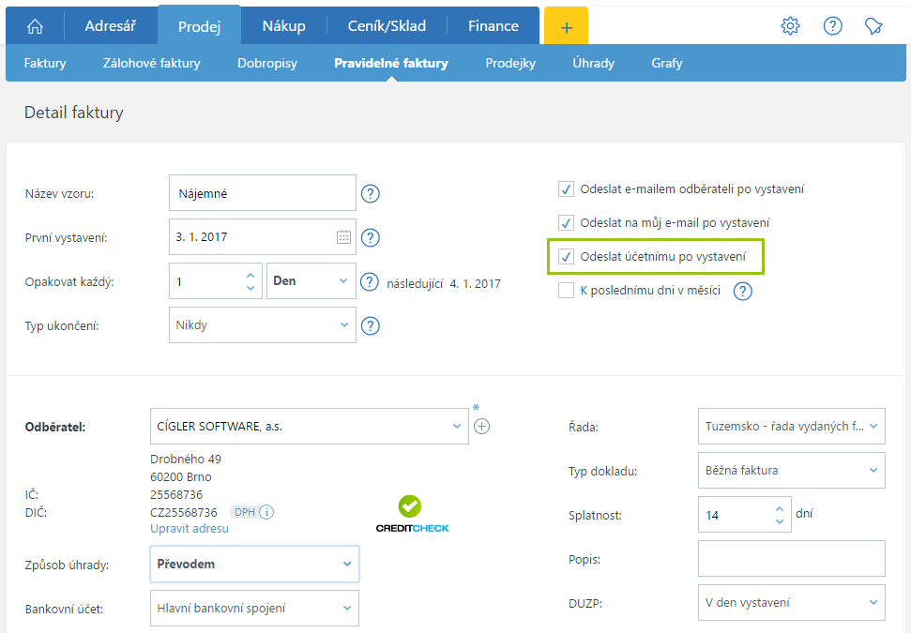Image resolution: width=911 pixels, height=633 pixels.
Task: Open Řada dropdown Tuzemsko
Action: [791, 427]
